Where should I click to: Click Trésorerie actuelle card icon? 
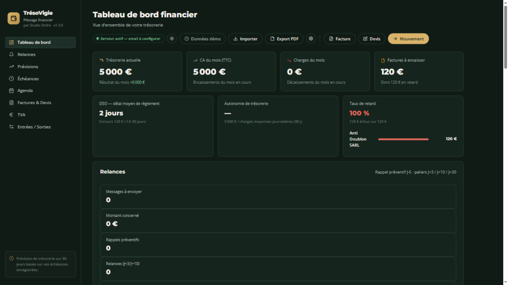pos(102,60)
